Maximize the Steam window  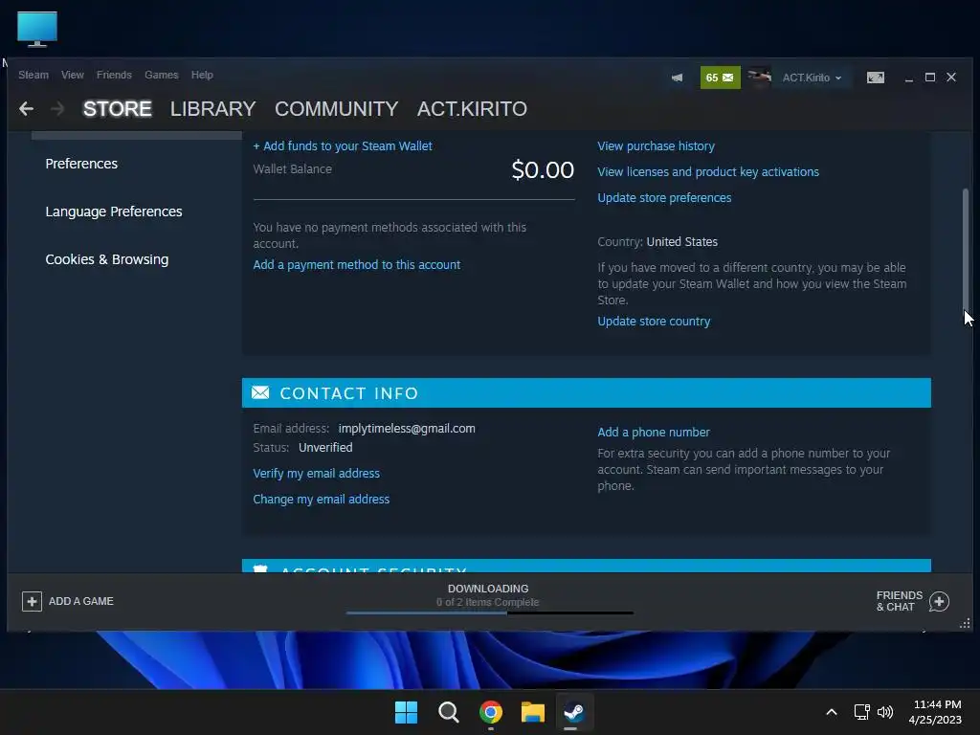(x=930, y=78)
